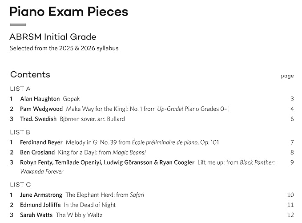This screenshot has height=223, width=302.
Task: Click page number 3 beside Gopak
Action: point(292,99)
